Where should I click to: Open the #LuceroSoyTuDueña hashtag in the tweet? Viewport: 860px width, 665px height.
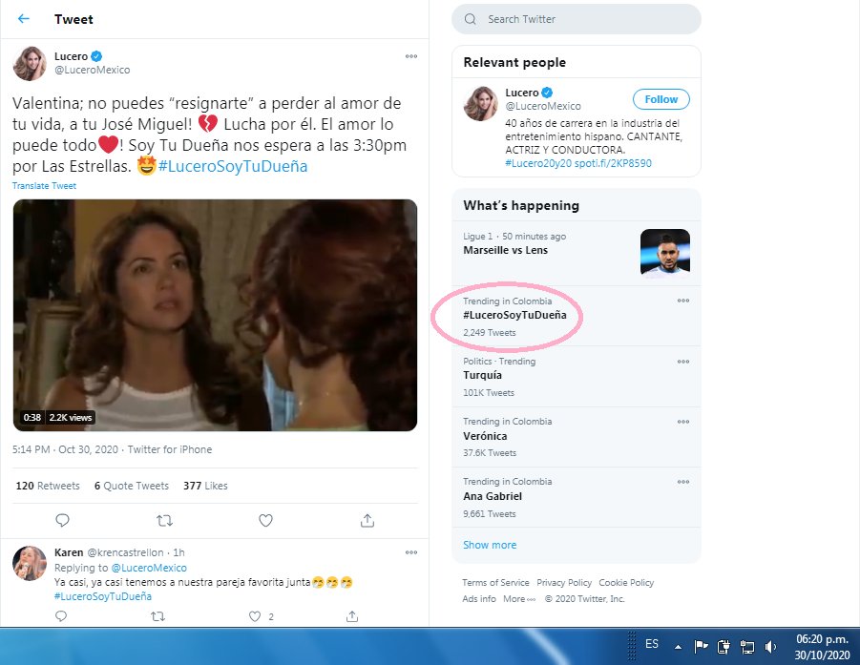click(233, 166)
